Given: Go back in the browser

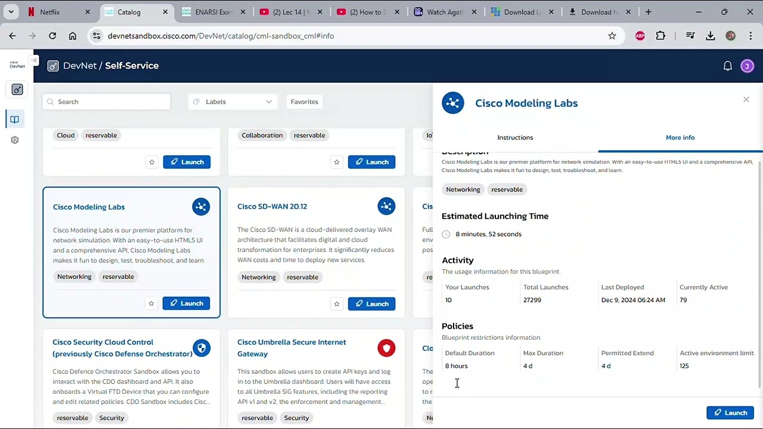Looking at the screenshot, I should (x=13, y=36).
